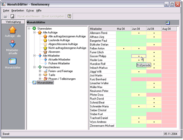183x140 pixels.
Task: Click faded person icon beside Frühere Mitarbeiter
Action: tap(45, 63)
